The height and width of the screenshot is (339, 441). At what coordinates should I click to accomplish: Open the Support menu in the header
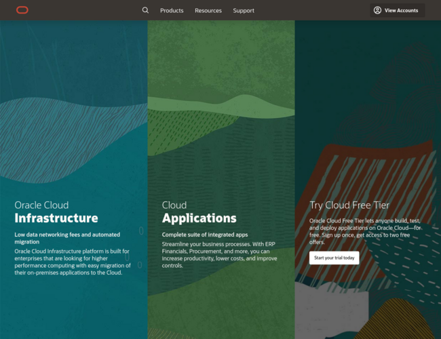(244, 11)
